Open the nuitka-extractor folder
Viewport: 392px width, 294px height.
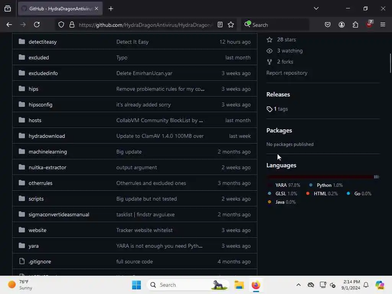(x=47, y=168)
